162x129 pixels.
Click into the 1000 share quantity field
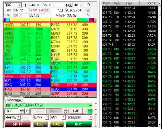(x=12, y=111)
